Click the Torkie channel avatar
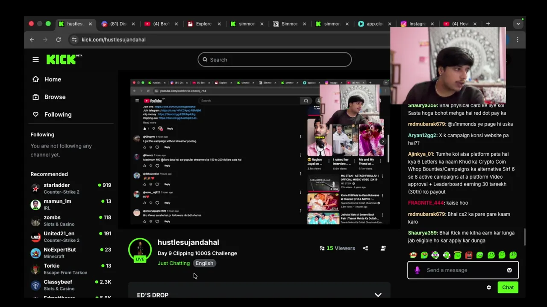The image size is (547, 307). tap(36, 269)
